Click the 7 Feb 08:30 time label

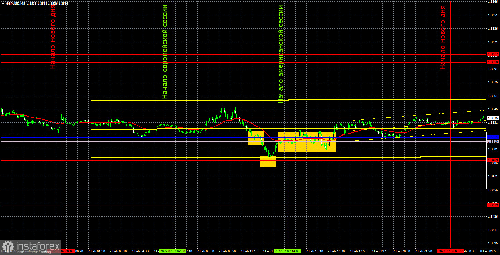click(205, 251)
